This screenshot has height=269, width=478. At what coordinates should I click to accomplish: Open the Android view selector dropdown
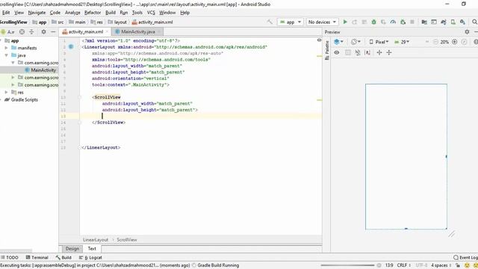point(8,31)
